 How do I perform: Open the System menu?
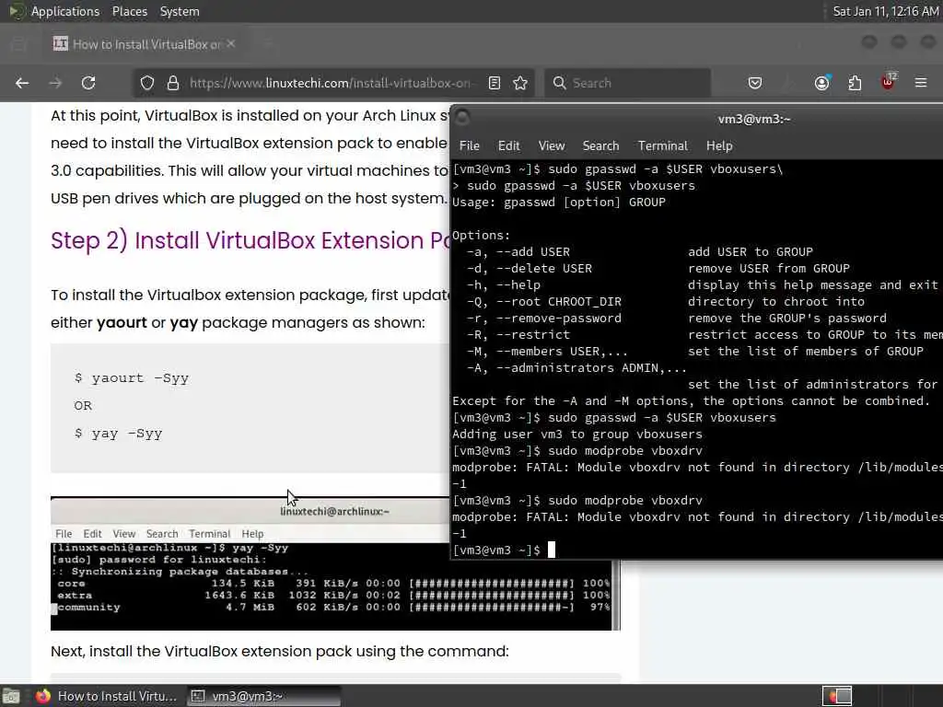[180, 11]
